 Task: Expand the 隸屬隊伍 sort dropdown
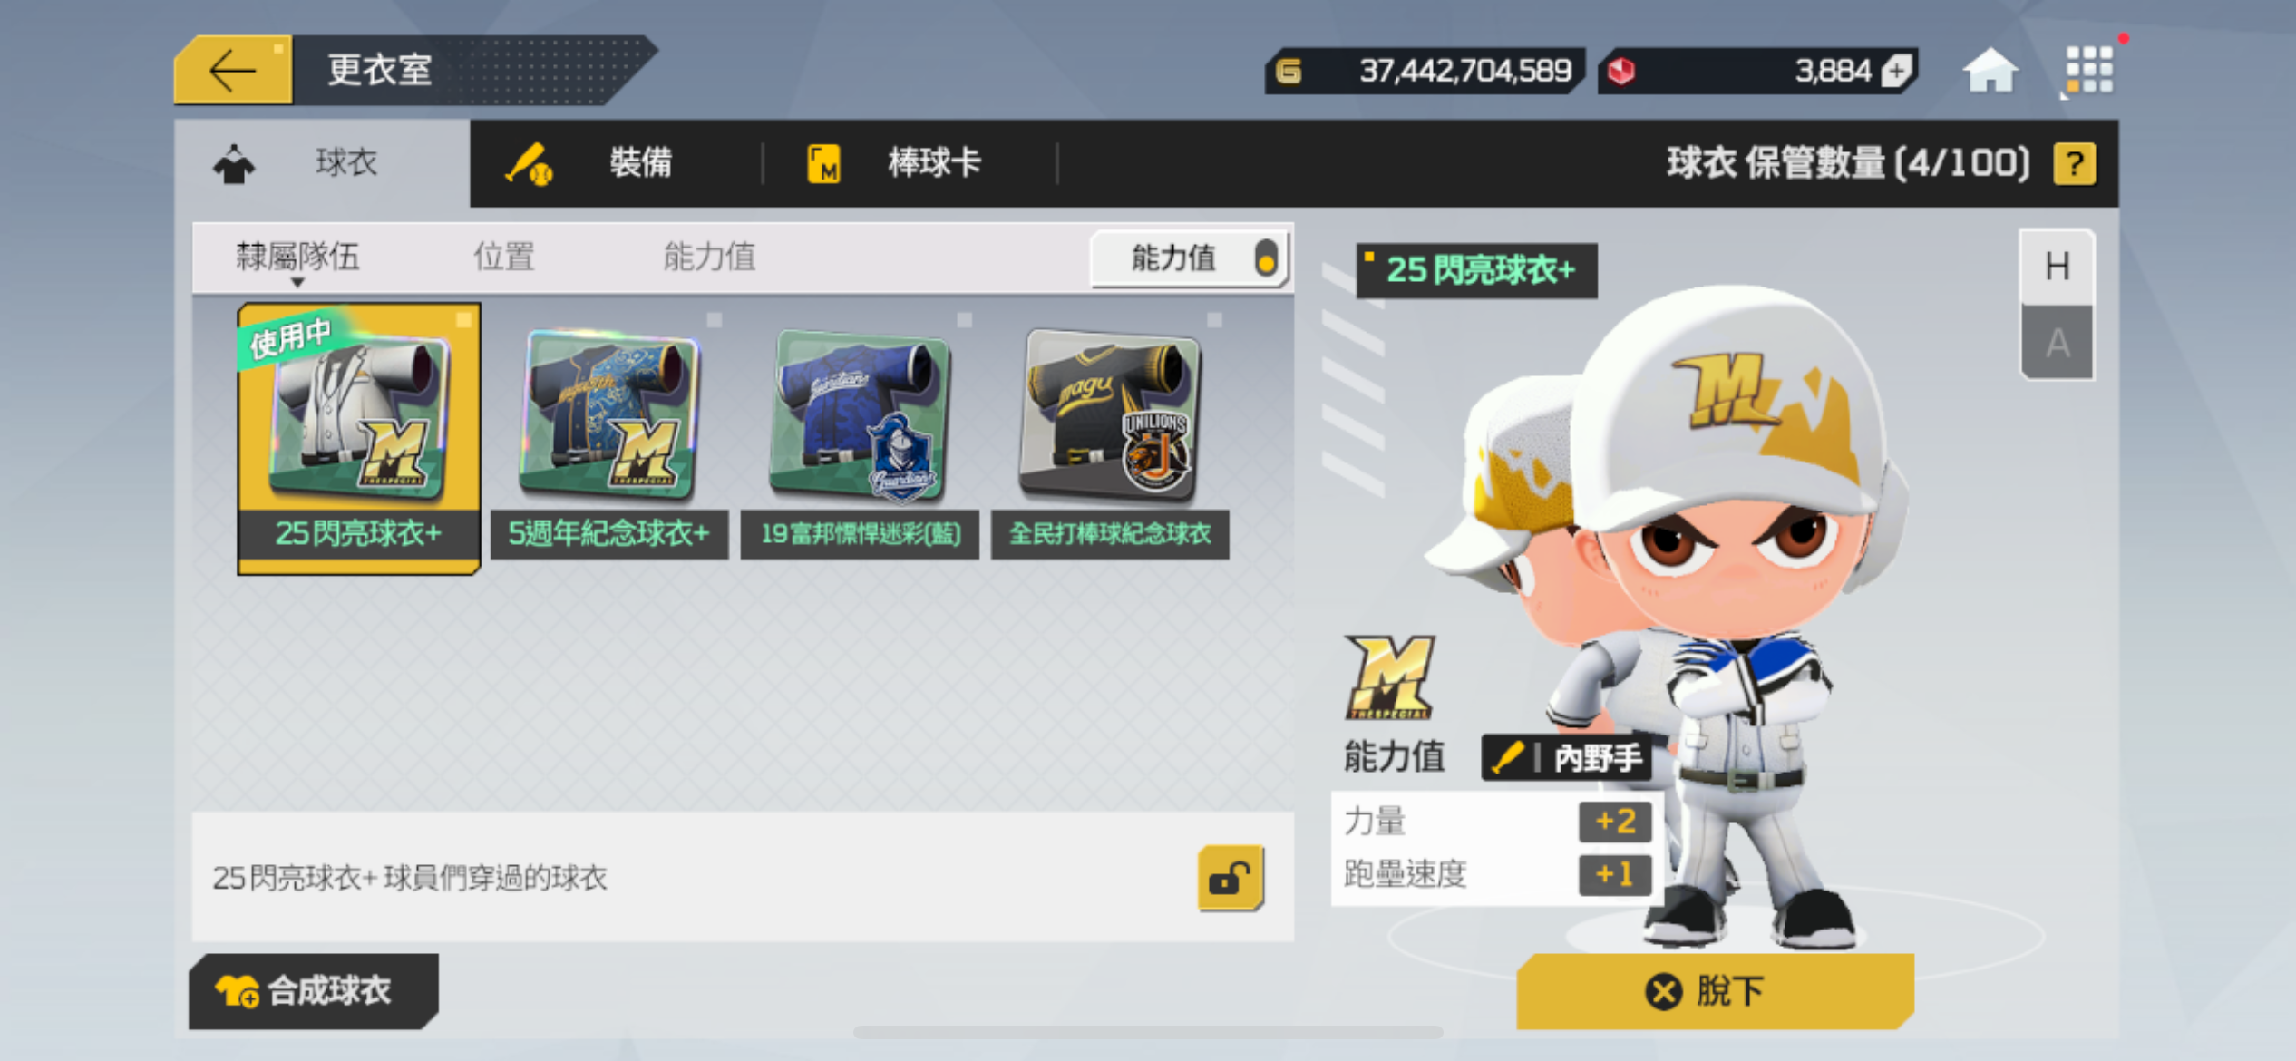click(x=297, y=258)
